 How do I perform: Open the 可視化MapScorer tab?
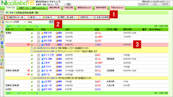tap(117, 8)
